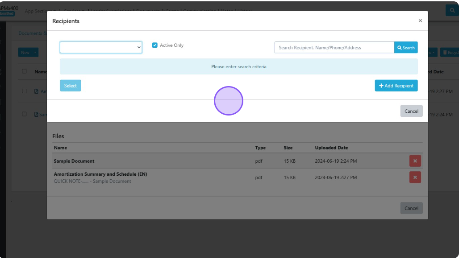The image size is (463, 260).
Task: Select 'Amortization Summary and Schedule (EN)' file name
Action: click(x=100, y=174)
